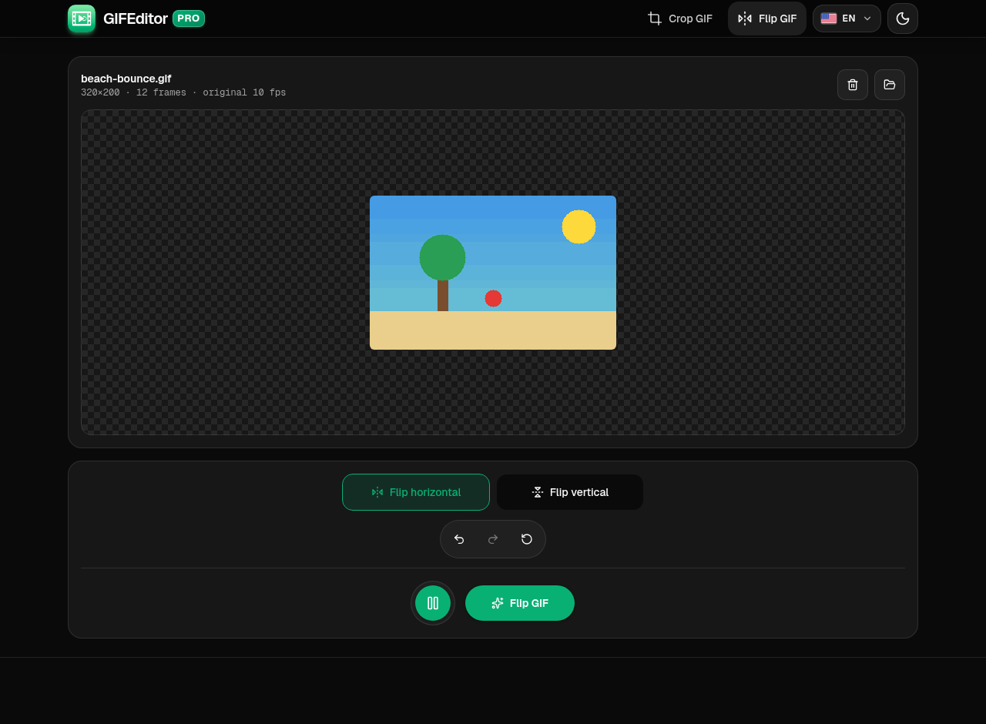
Task: Expand the EN language dropdown
Action: tap(847, 18)
